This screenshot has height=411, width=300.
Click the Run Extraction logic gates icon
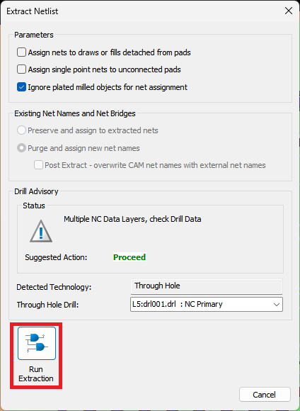click(37, 343)
